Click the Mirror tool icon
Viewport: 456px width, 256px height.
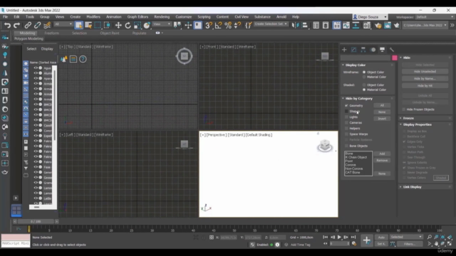tap(295, 26)
